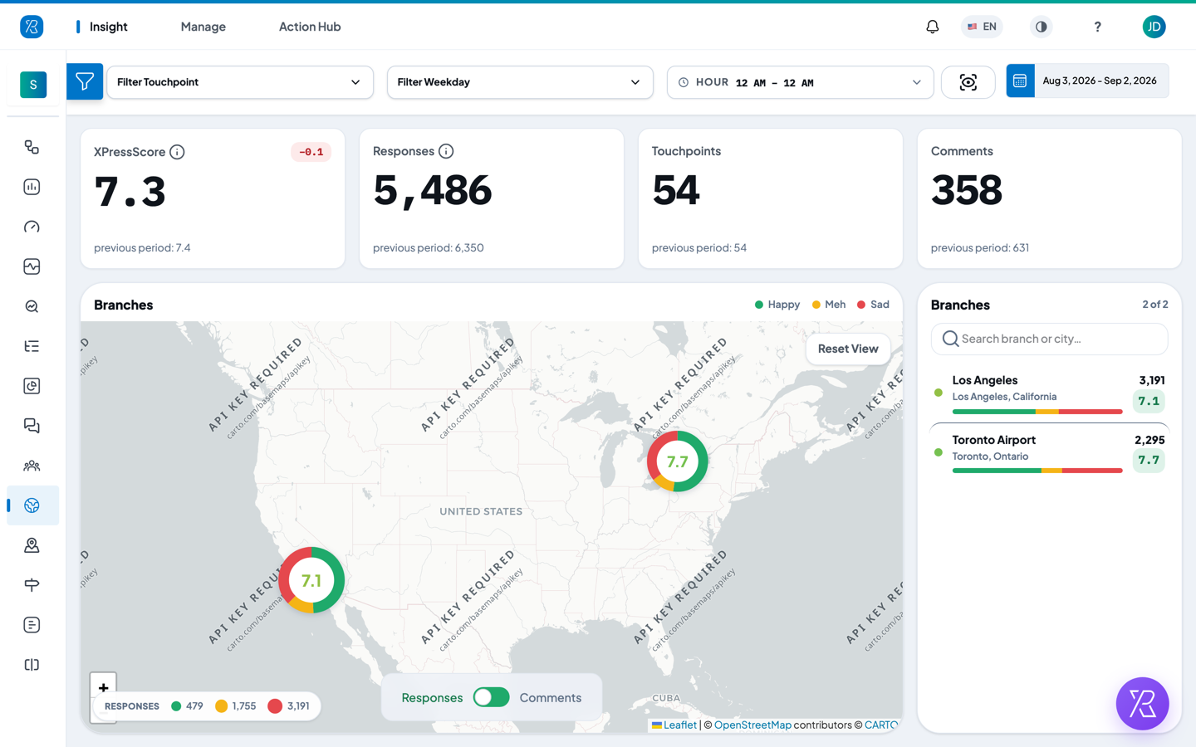The image size is (1196, 747).
Task: Toggle the dark mode contrast icon
Action: pyautogui.click(x=1041, y=27)
